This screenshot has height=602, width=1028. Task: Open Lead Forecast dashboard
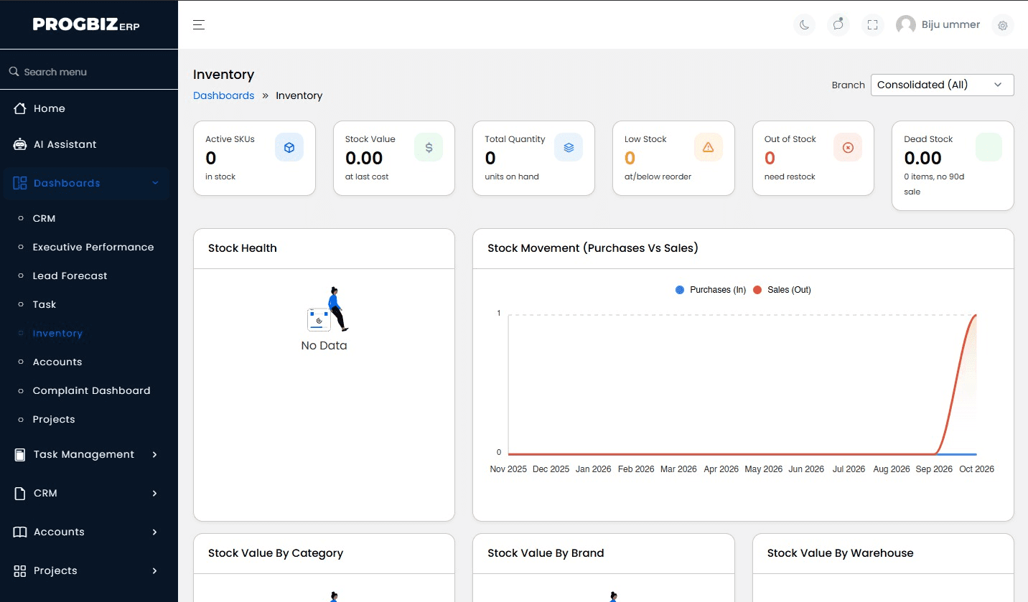[70, 276]
